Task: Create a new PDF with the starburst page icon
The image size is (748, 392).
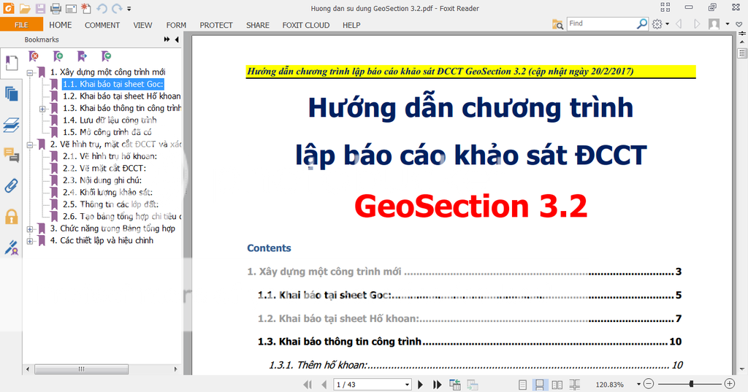Action: tap(85, 8)
